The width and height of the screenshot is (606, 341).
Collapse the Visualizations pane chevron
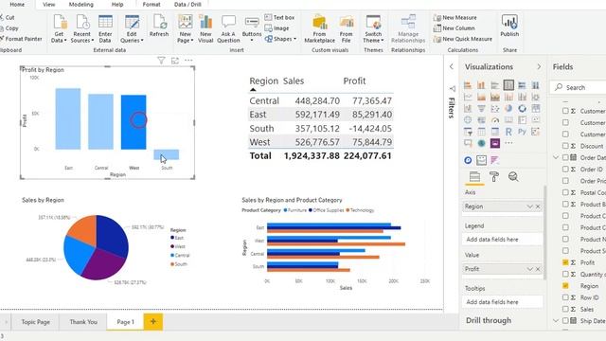[x=539, y=66]
